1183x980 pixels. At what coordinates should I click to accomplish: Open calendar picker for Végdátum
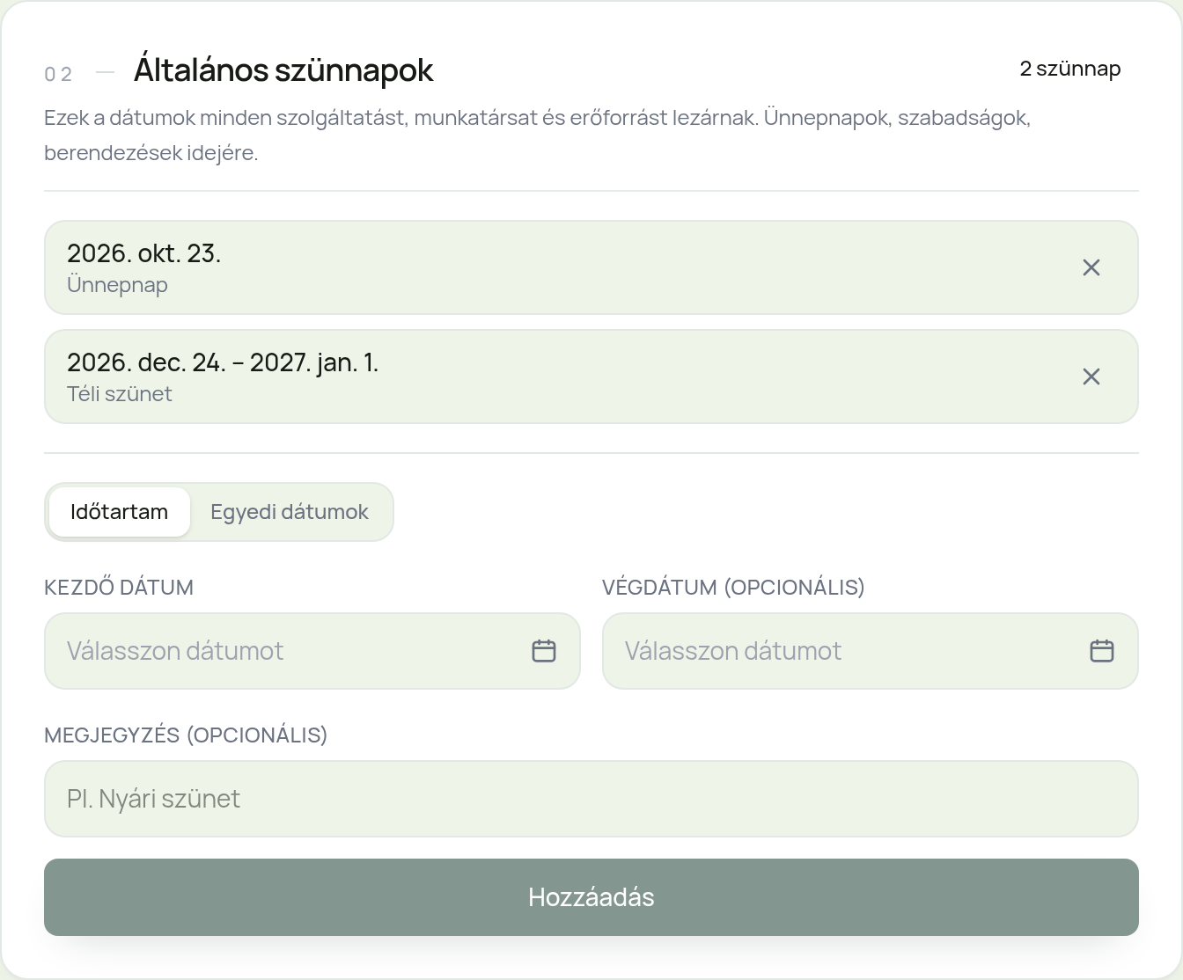pyautogui.click(x=1102, y=651)
